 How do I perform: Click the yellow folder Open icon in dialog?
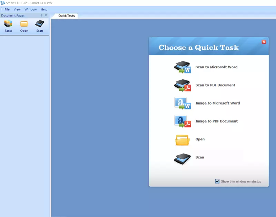(182, 139)
